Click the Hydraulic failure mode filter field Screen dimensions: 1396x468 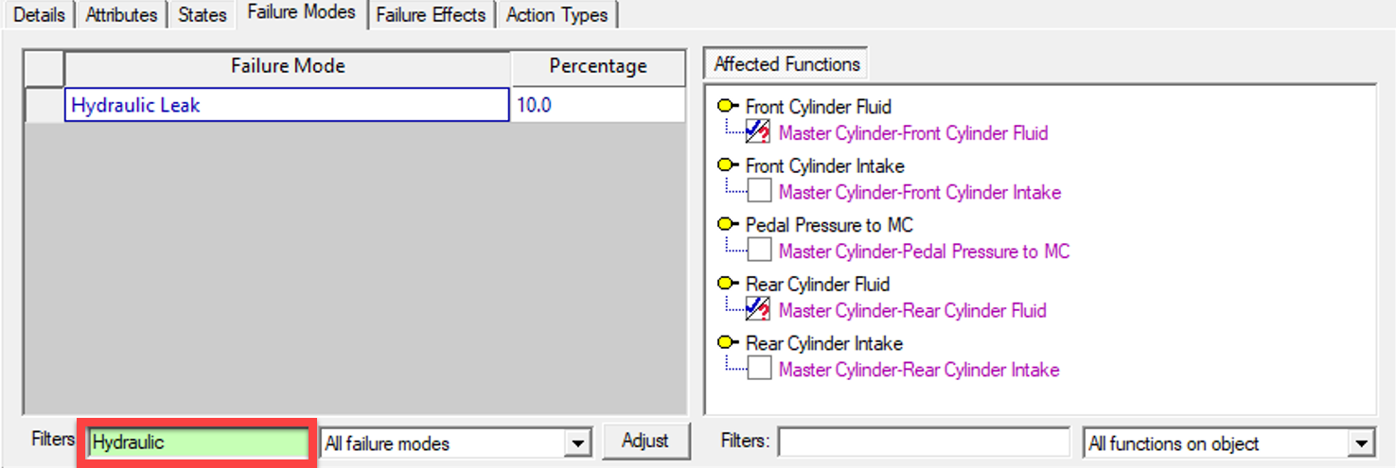(x=198, y=442)
